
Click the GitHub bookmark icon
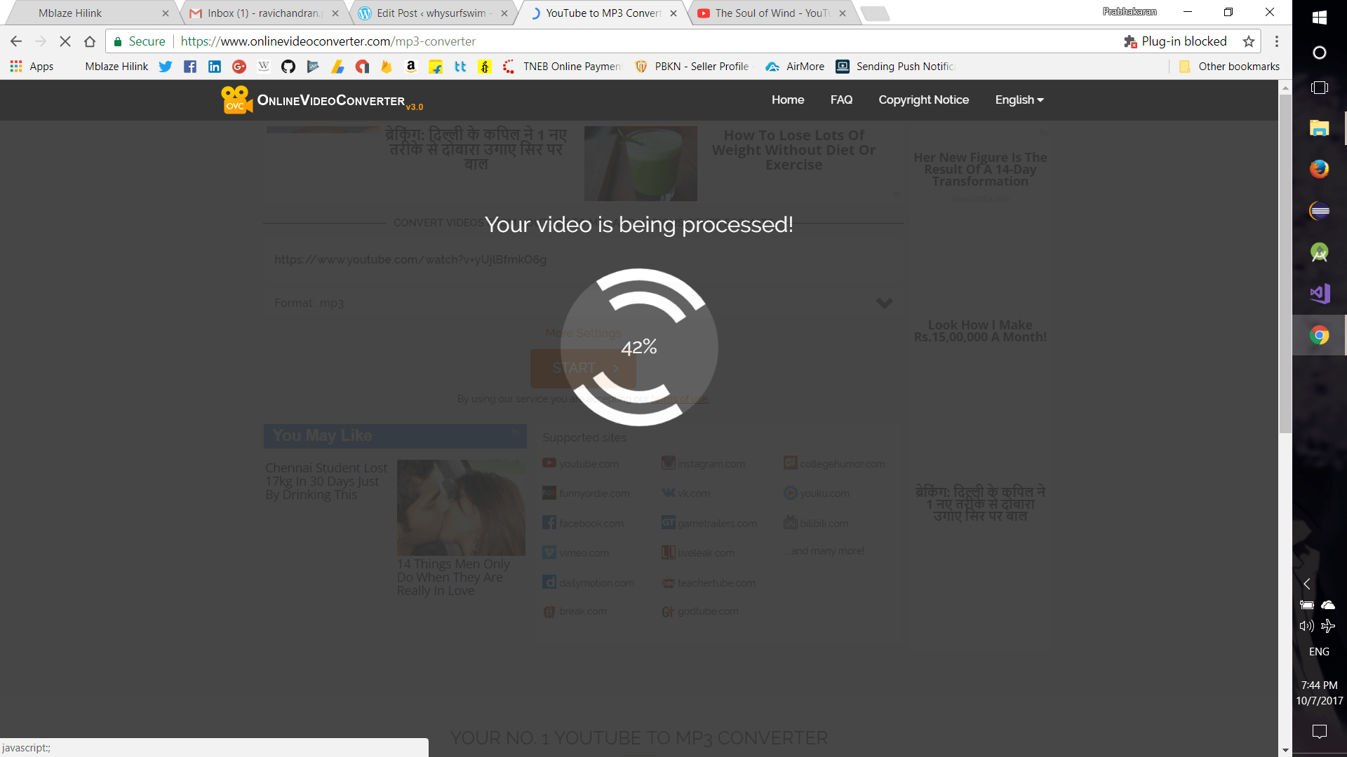[x=288, y=66]
